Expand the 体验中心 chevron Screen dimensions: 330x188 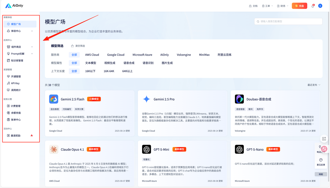(32, 31)
